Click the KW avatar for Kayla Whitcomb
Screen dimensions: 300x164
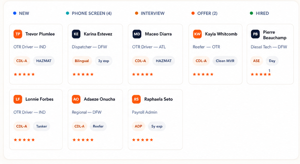pos(197,34)
